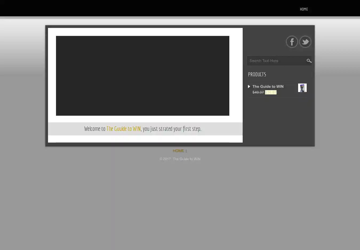Expand the arrow beside The Guide to WIN
Screen dimensions: 360x250
click(249, 86)
